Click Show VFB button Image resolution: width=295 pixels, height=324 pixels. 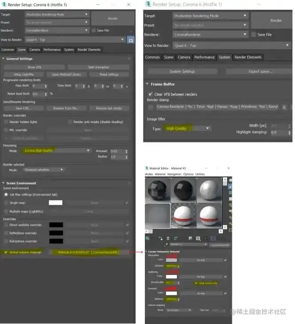34,67
